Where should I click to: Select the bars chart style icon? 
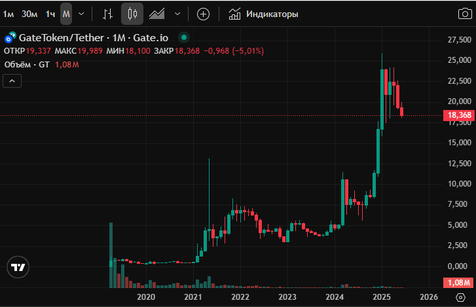point(108,14)
